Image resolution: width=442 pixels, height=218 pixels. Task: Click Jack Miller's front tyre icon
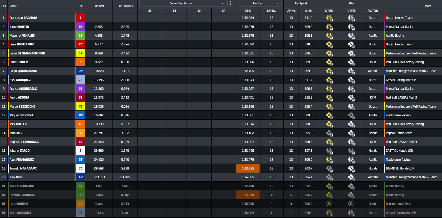pos(329,124)
